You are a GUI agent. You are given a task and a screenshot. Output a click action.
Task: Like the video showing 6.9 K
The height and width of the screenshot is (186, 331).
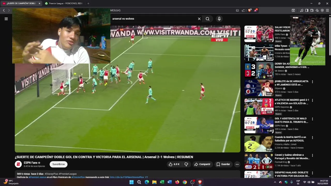pyautogui.click(x=175, y=164)
